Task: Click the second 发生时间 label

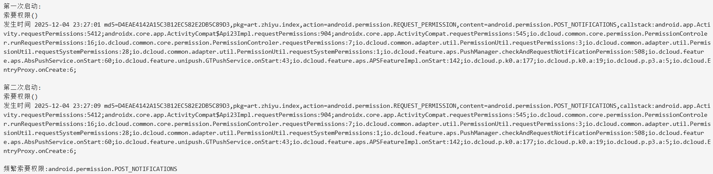Action: tap(17, 106)
